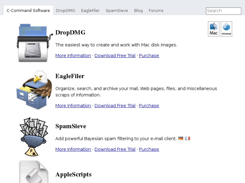Click the Mac Finder badge icon
This screenshot has height=183, width=245.
pos(214,29)
